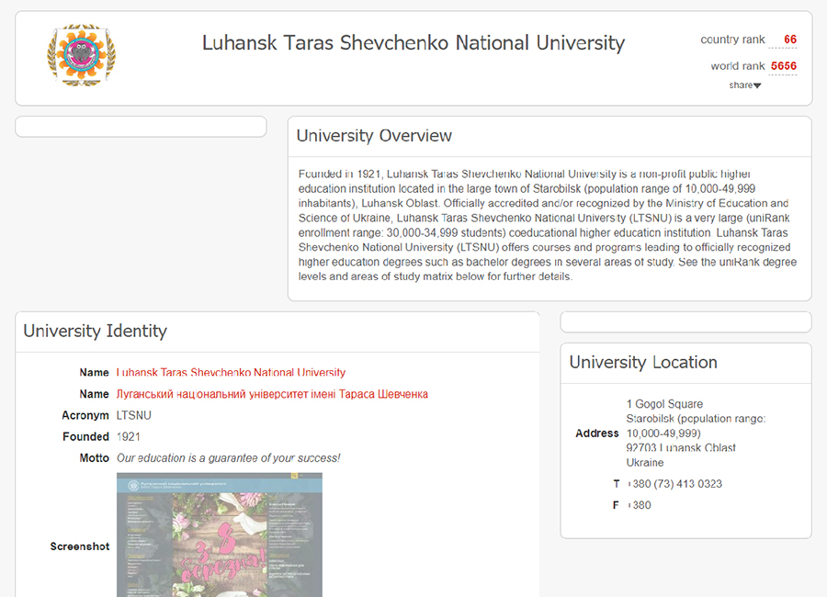The width and height of the screenshot is (827, 597).
Task: Open the share dropdown
Action: (744, 85)
